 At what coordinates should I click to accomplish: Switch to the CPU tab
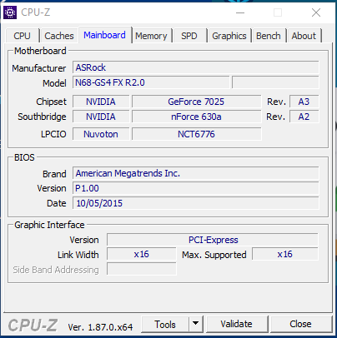(22, 36)
